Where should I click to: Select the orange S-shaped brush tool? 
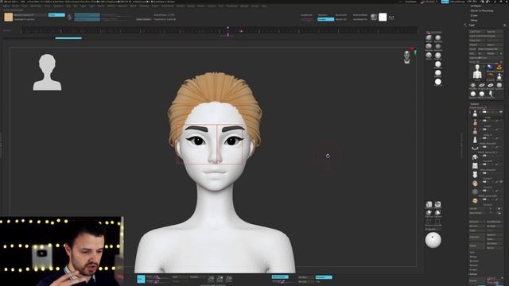pyautogui.click(x=499, y=68)
